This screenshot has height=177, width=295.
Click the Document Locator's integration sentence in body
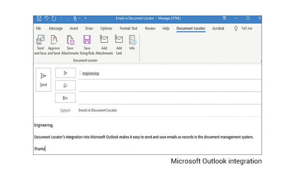tap(144, 137)
